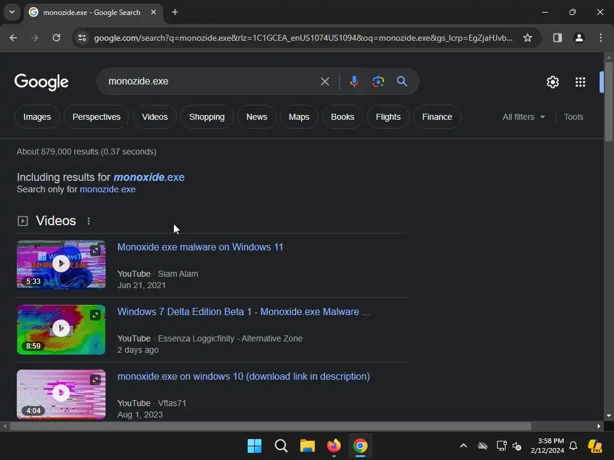This screenshot has height=460, width=614.
Task: Open the Books filter
Action: click(342, 117)
